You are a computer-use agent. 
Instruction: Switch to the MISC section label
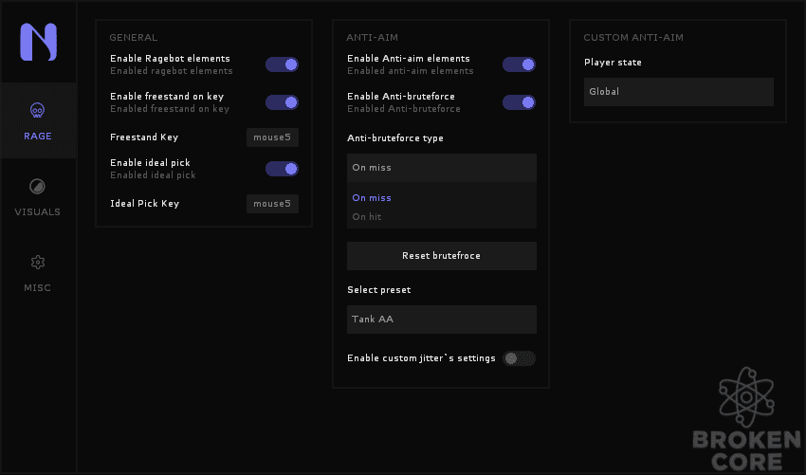[38, 288]
